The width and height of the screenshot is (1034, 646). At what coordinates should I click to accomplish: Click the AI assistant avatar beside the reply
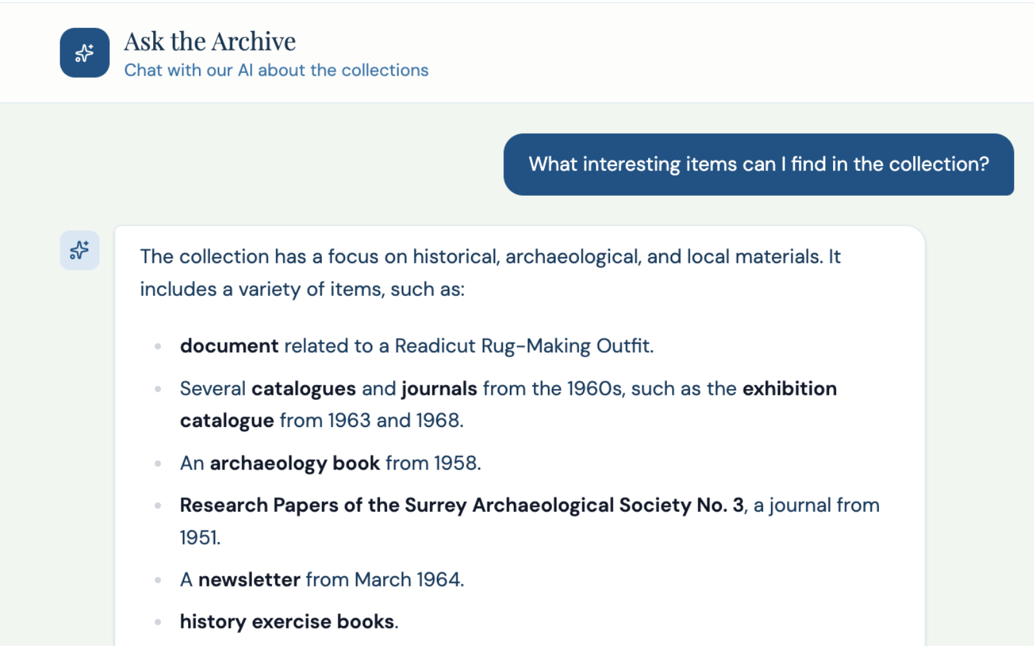pyautogui.click(x=79, y=250)
